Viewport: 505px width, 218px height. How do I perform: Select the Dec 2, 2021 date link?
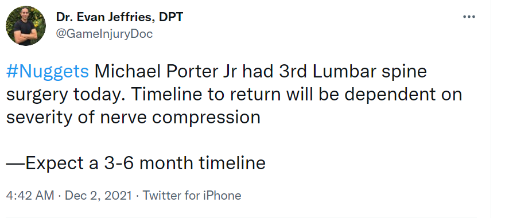coord(98,196)
